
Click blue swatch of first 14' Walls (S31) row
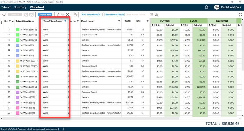pos(18,45)
